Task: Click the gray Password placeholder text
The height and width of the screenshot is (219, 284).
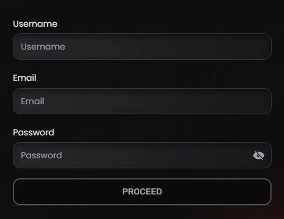Action: pyautogui.click(x=41, y=155)
